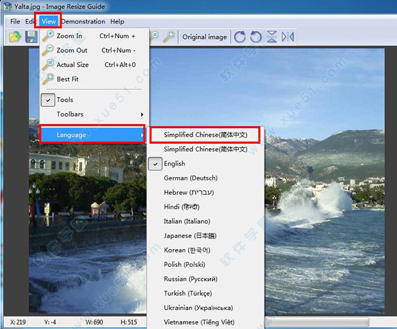The image size is (397, 329).
Task: Click the W: 690 status bar value
Action: pyautogui.click(x=94, y=322)
